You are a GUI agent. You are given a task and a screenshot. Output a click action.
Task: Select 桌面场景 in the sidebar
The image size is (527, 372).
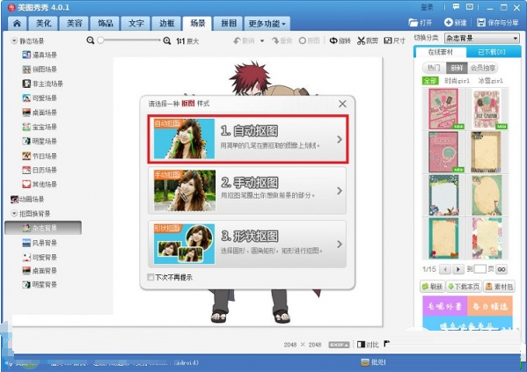click(40, 113)
